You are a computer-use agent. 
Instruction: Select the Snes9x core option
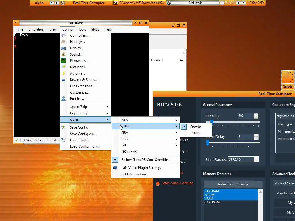click(x=196, y=127)
